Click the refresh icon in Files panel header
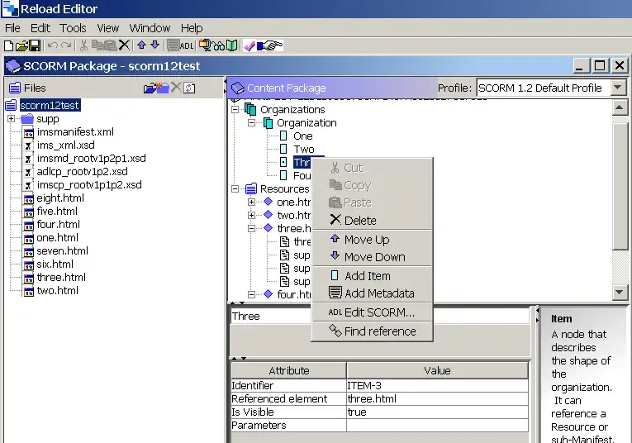This screenshot has width=632, height=443. (189, 88)
